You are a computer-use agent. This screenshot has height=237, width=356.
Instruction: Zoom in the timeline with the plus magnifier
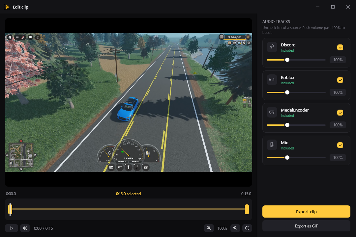coord(235,228)
